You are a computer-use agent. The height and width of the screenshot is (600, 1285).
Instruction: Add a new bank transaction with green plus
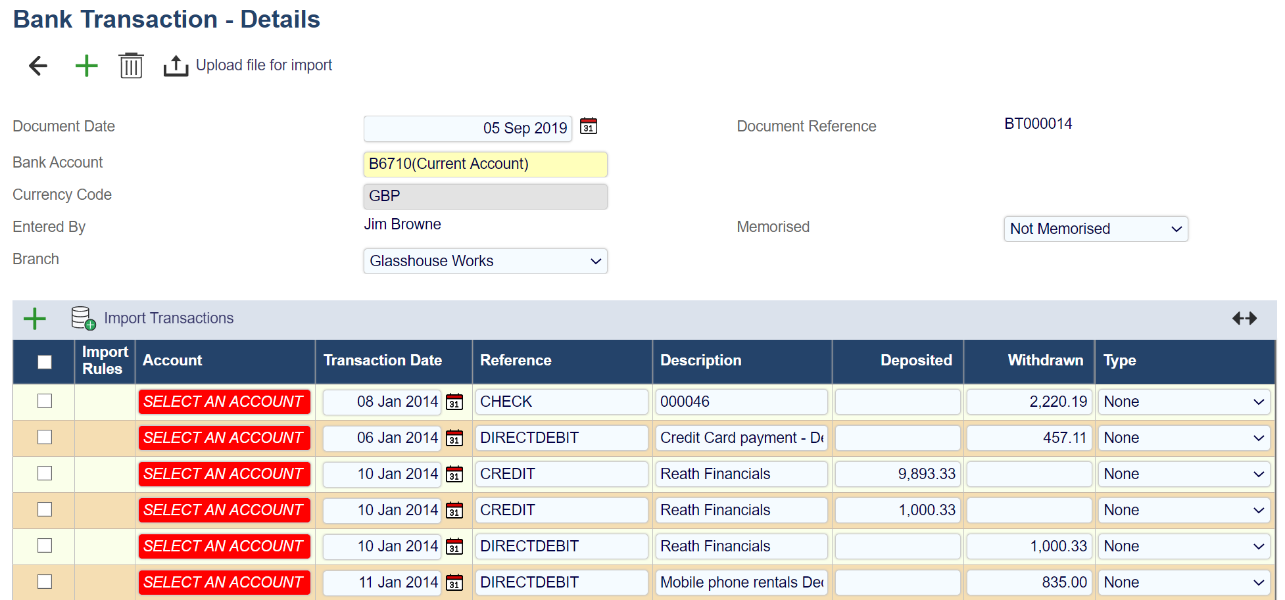coord(86,66)
